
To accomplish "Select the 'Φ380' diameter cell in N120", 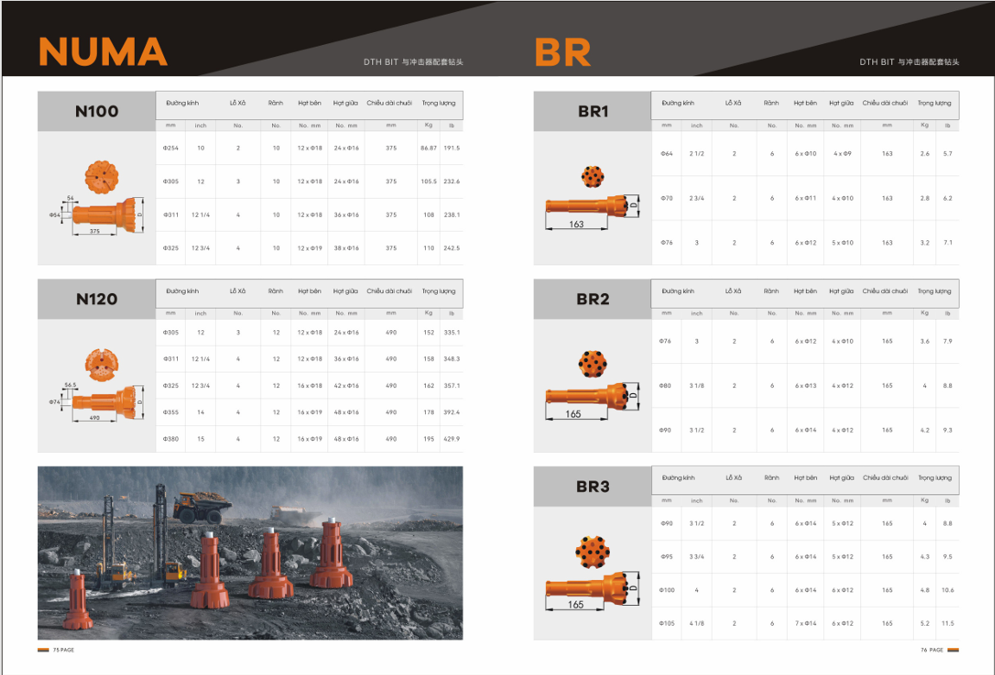I will (171, 439).
